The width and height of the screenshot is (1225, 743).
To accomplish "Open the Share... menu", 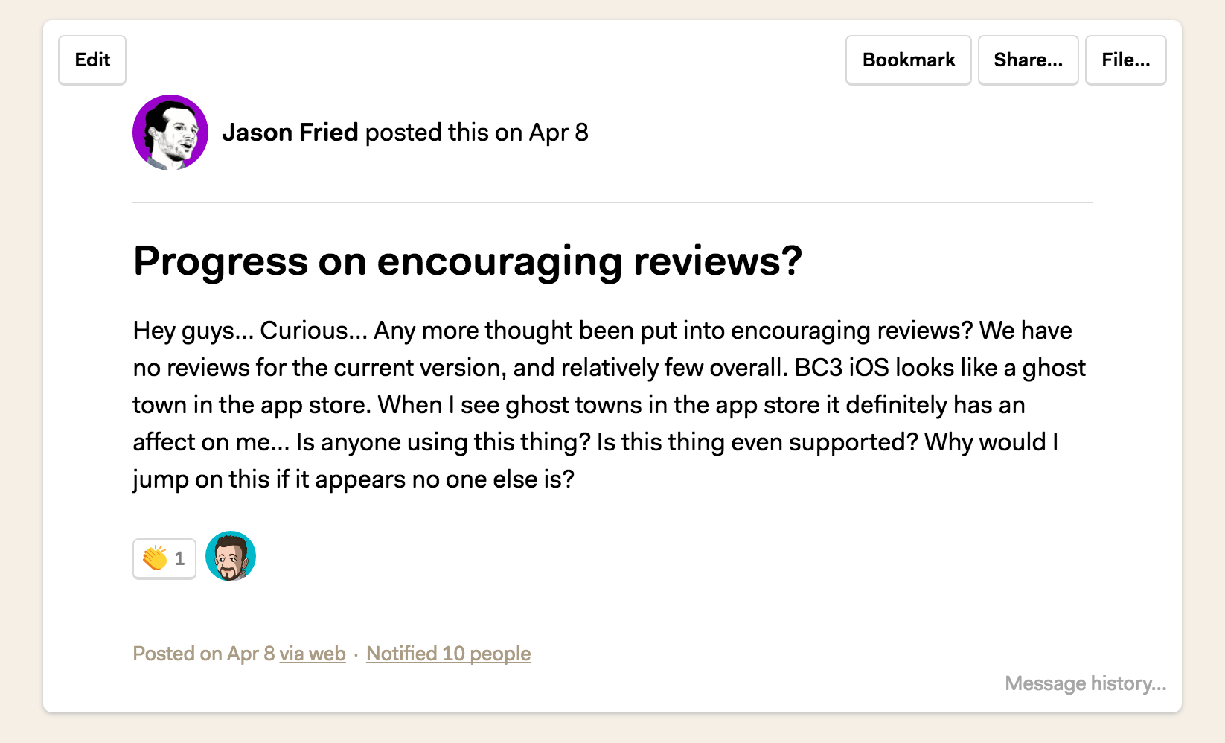I will [1029, 60].
